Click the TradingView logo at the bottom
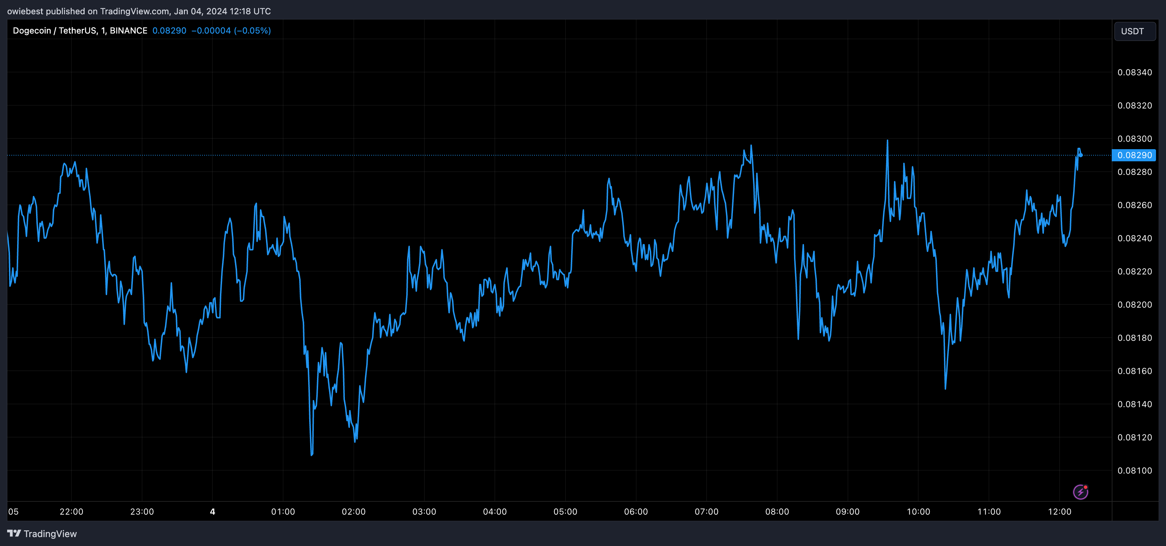The image size is (1166, 546). pyautogui.click(x=42, y=534)
